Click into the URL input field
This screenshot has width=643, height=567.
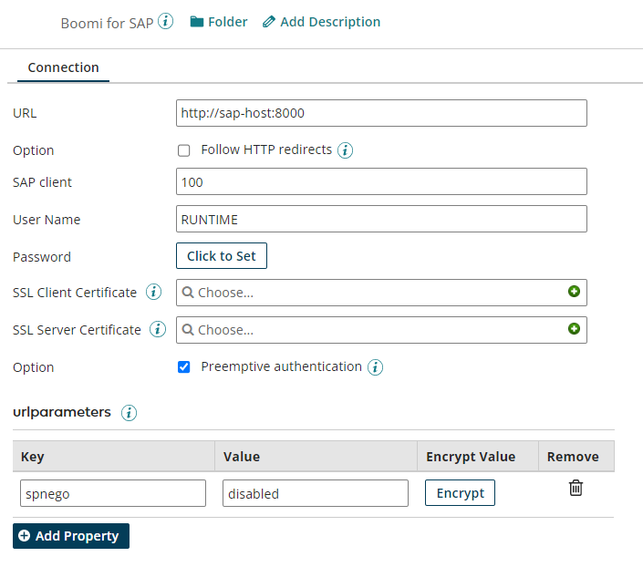[380, 113]
